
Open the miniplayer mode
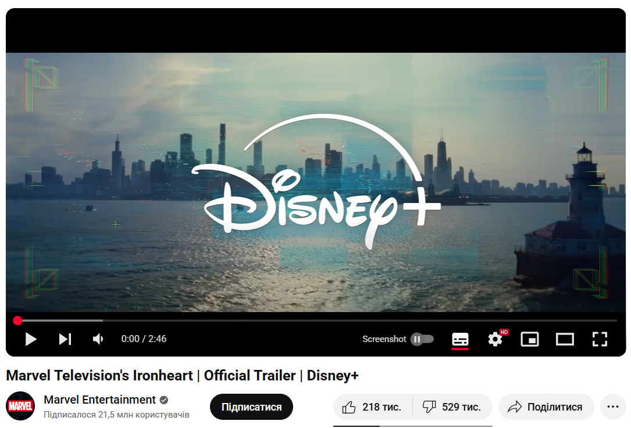[x=530, y=339]
